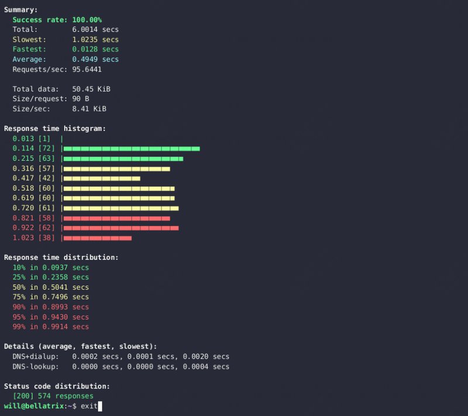
Task: Click the DNS+dialup details line
Action: click(x=121, y=356)
